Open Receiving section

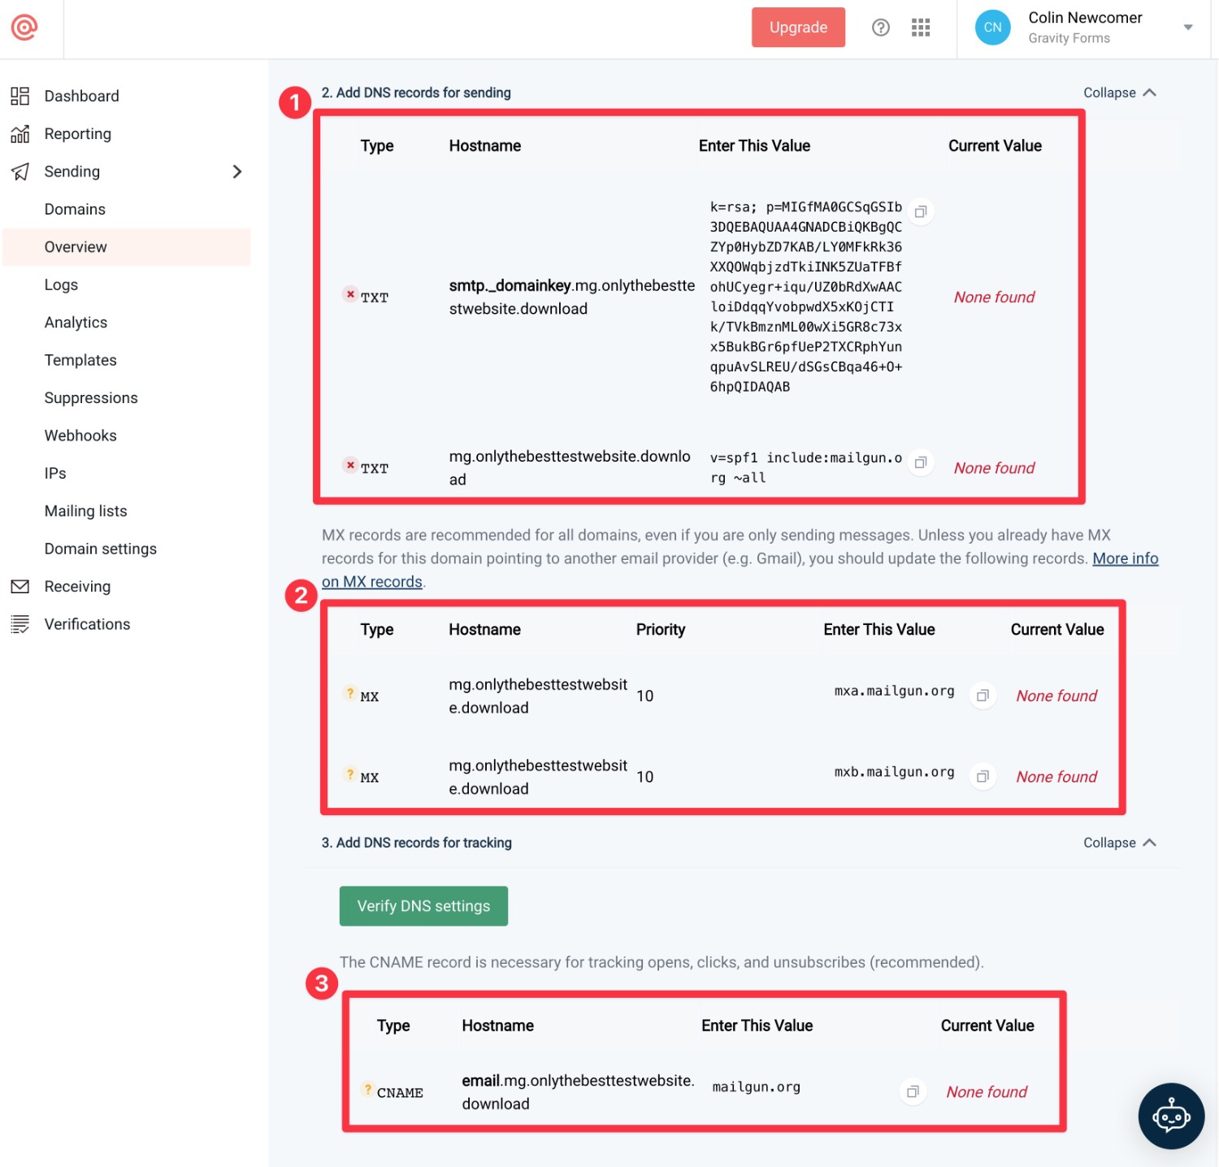pos(77,587)
